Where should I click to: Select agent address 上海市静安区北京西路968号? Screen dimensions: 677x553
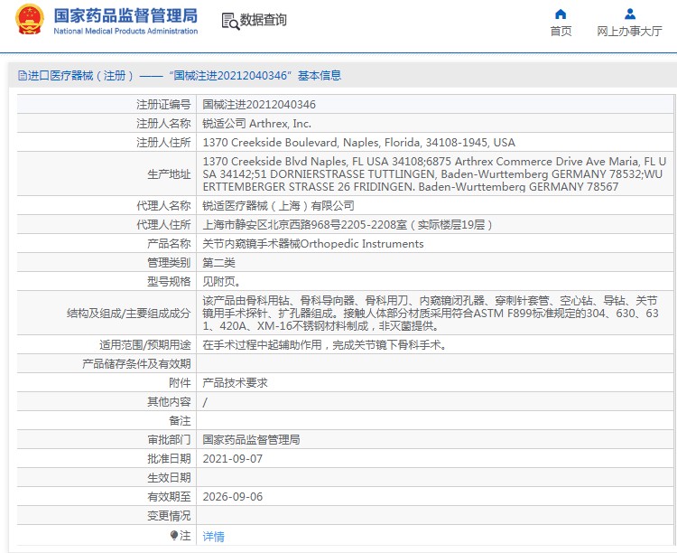pos(348,224)
